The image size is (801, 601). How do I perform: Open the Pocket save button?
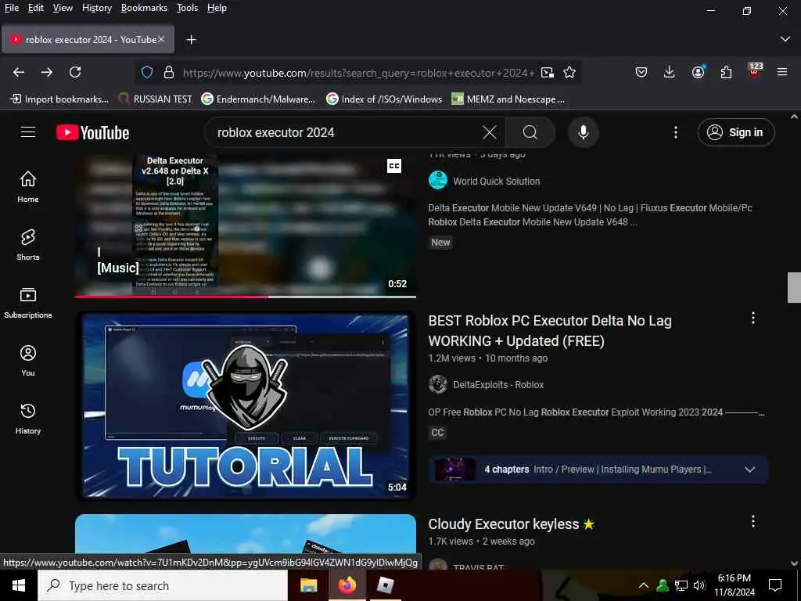point(641,72)
